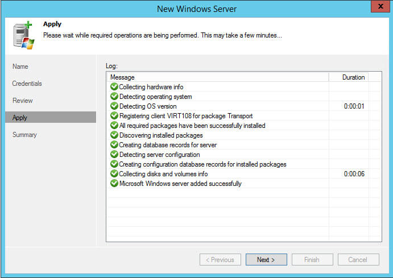
Task: Jump to the Summary step
Action: (24, 135)
